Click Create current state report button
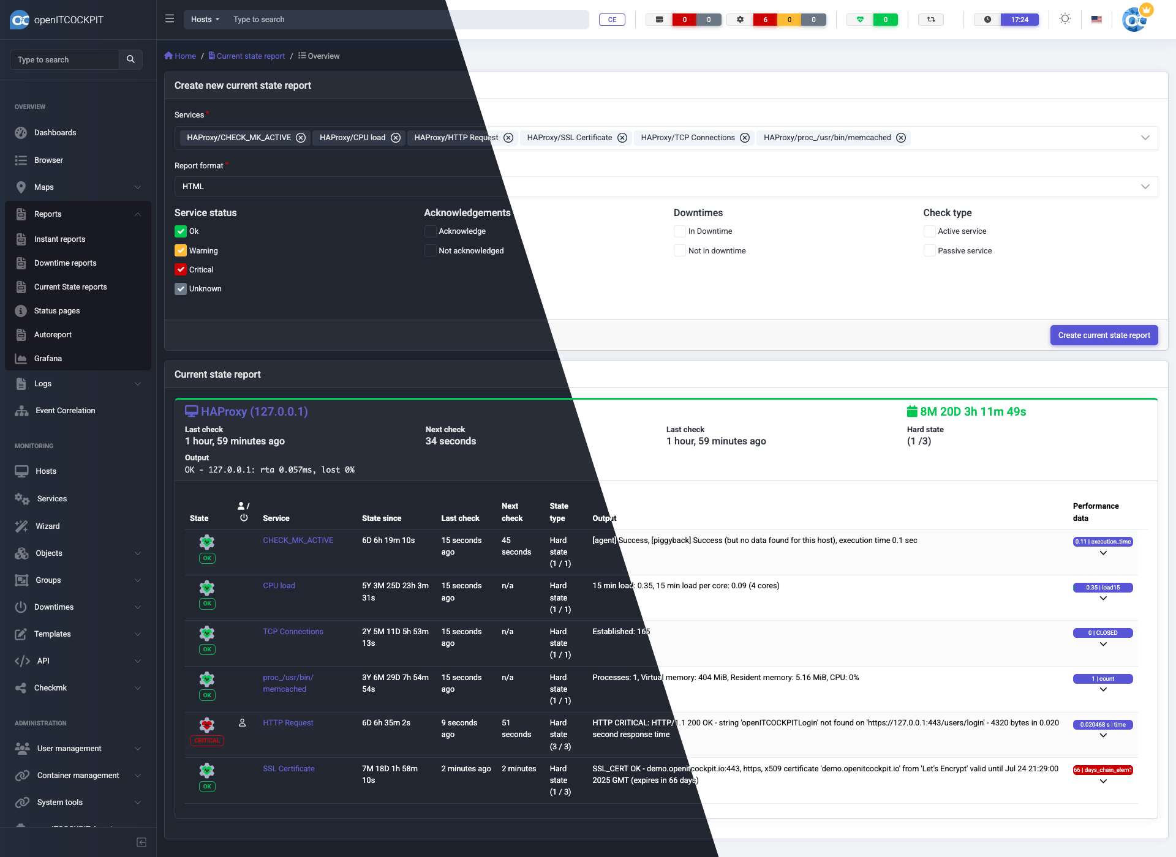The height and width of the screenshot is (857, 1176). [x=1104, y=335]
